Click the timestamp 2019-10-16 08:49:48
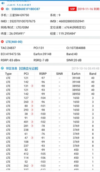Viewport: 100px width, 172px height. pos(85,68)
